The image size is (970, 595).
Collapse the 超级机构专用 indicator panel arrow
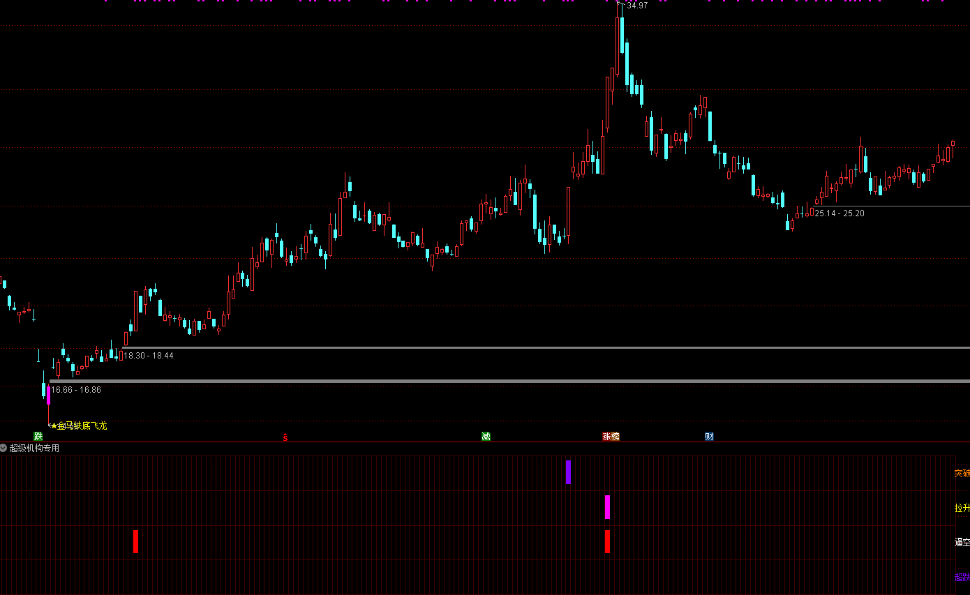(x=3, y=448)
